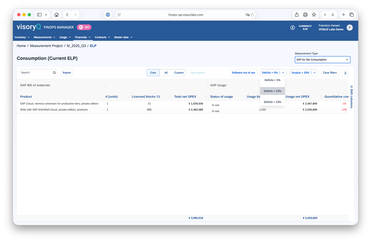Image resolution: width=371 pixels, height=242 pixels.
Task: Click the Safari bookmarks star icon
Action: coord(314,15)
